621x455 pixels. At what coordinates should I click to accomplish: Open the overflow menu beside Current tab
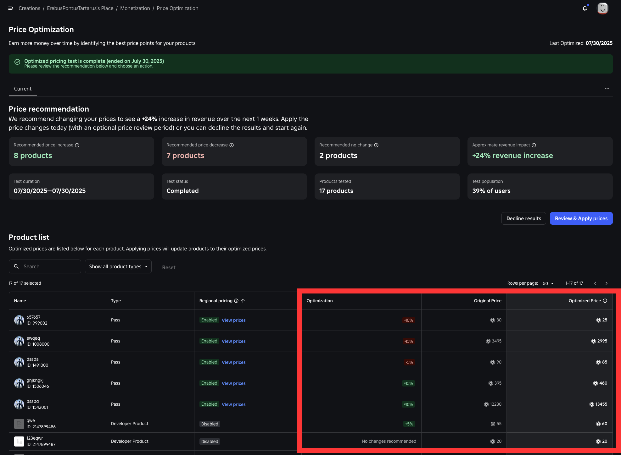[607, 89]
